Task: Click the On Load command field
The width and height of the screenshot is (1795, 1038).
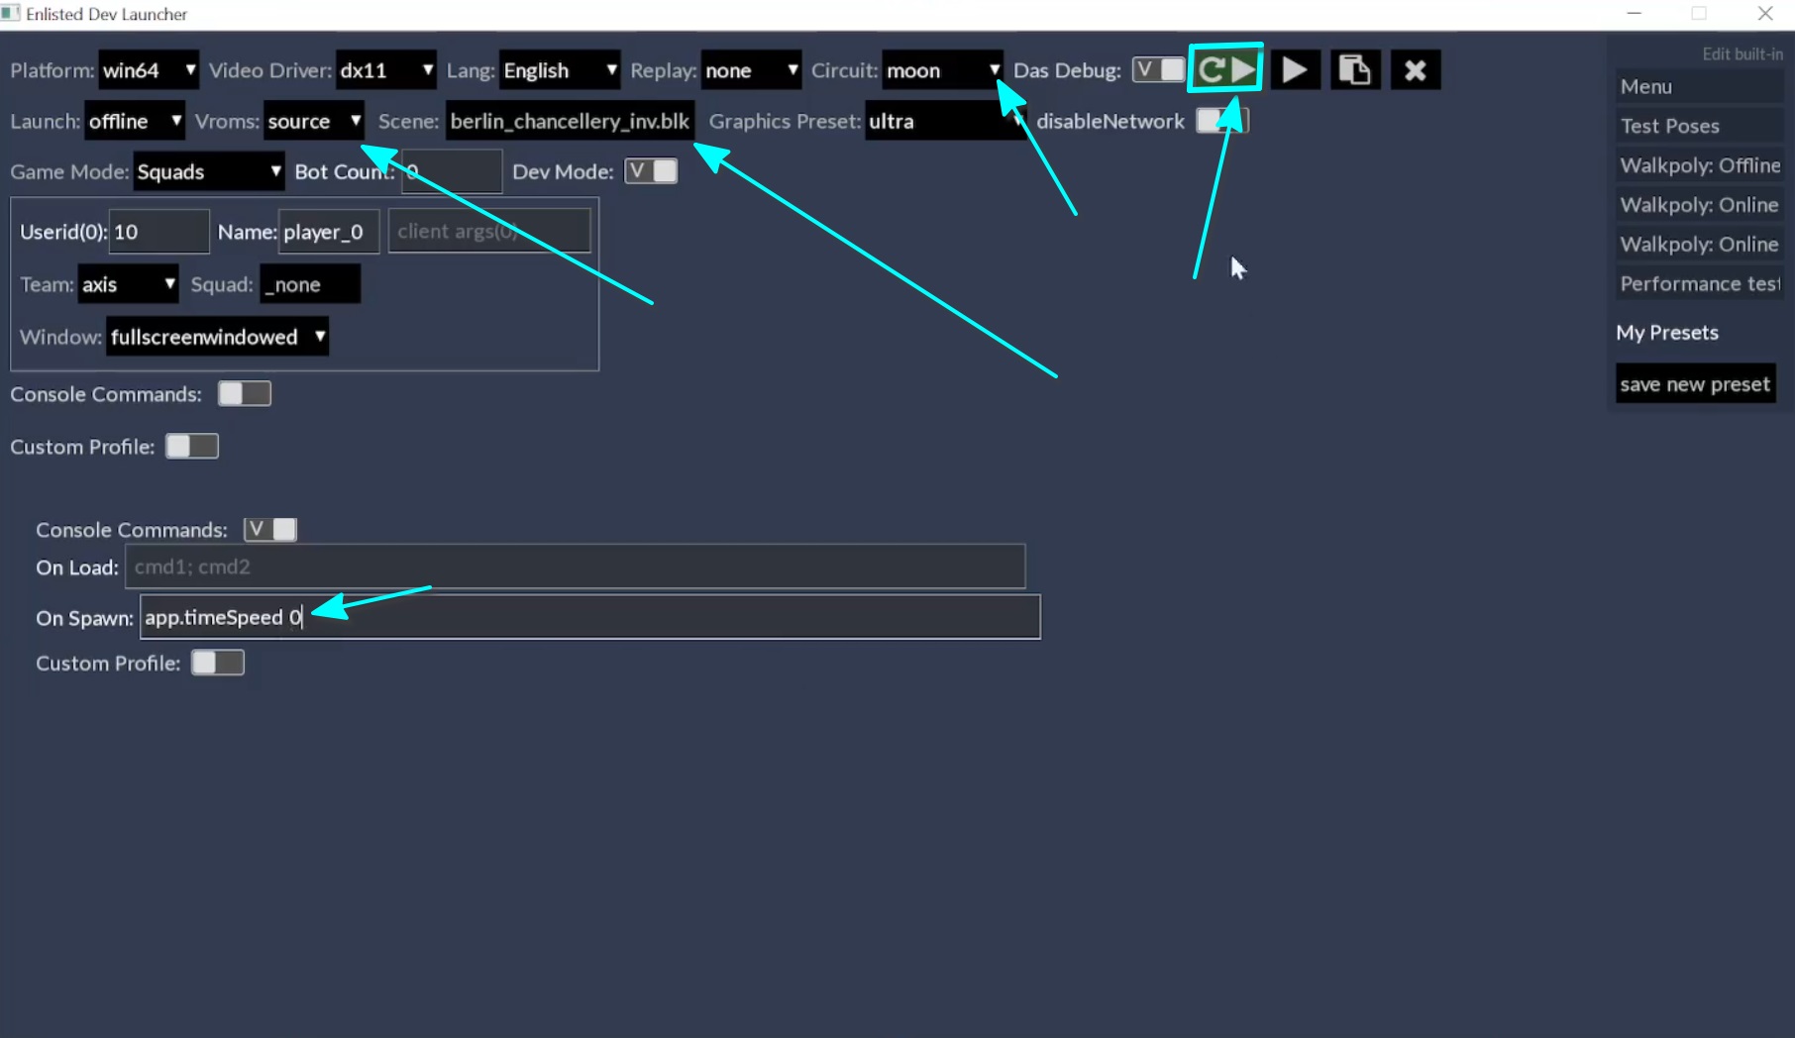Action: [575, 567]
